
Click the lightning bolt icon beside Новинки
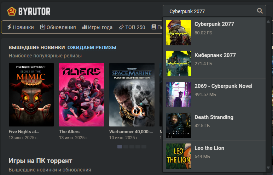(10, 27)
